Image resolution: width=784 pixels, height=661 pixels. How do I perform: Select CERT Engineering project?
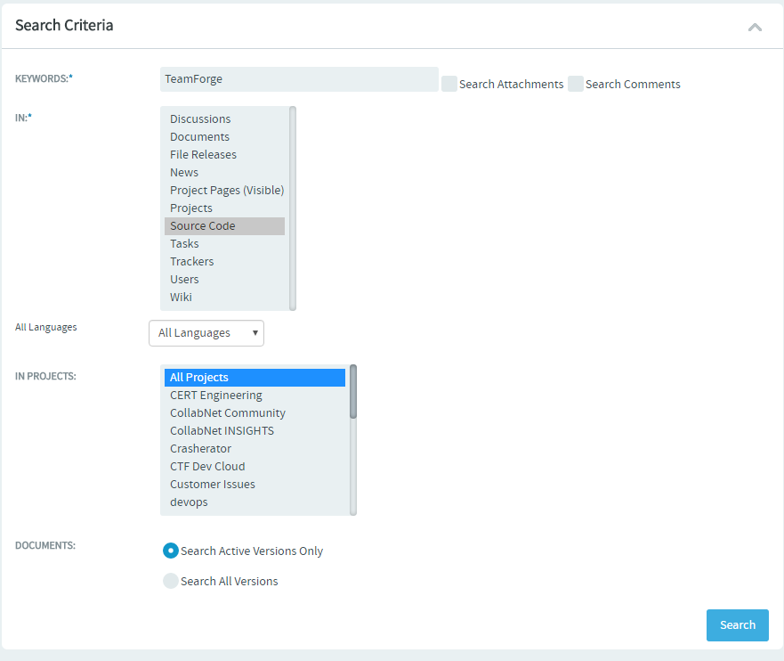(255, 396)
